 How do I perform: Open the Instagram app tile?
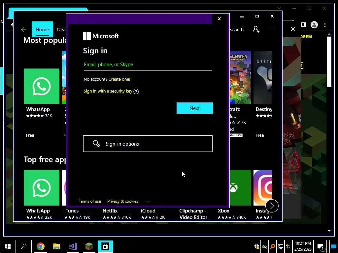point(263,188)
